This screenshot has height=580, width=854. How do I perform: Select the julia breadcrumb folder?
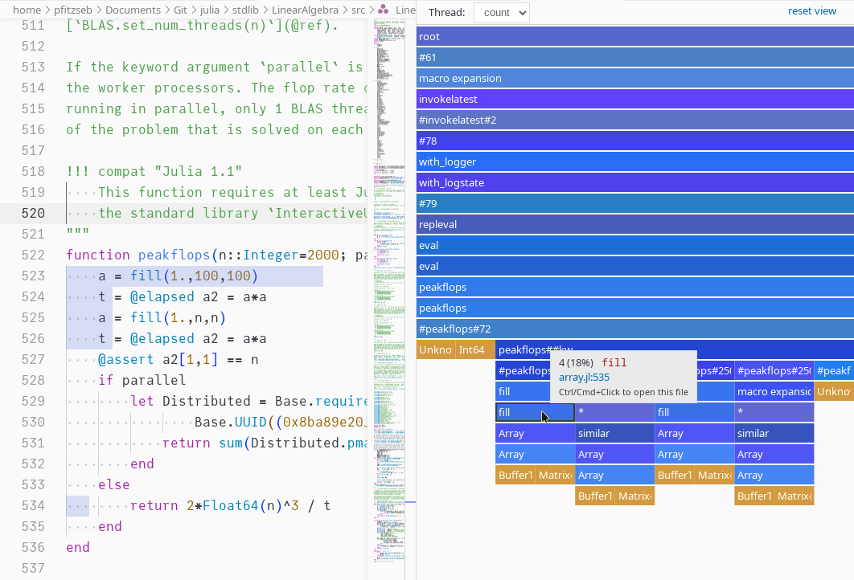pyautogui.click(x=210, y=10)
